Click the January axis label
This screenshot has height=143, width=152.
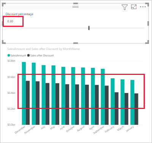(x=130, y=129)
